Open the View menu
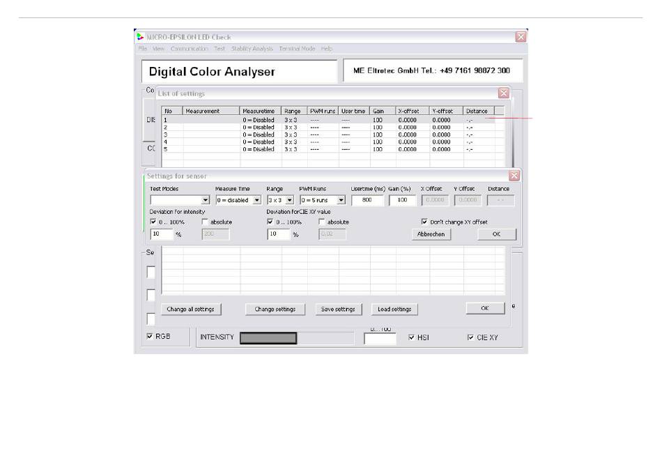The width and height of the screenshot is (662, 458). pyautogui.click(x=158, y=49)
